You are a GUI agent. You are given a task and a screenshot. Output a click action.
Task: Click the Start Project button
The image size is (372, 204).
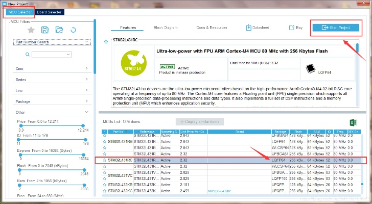tap(336, 28)
